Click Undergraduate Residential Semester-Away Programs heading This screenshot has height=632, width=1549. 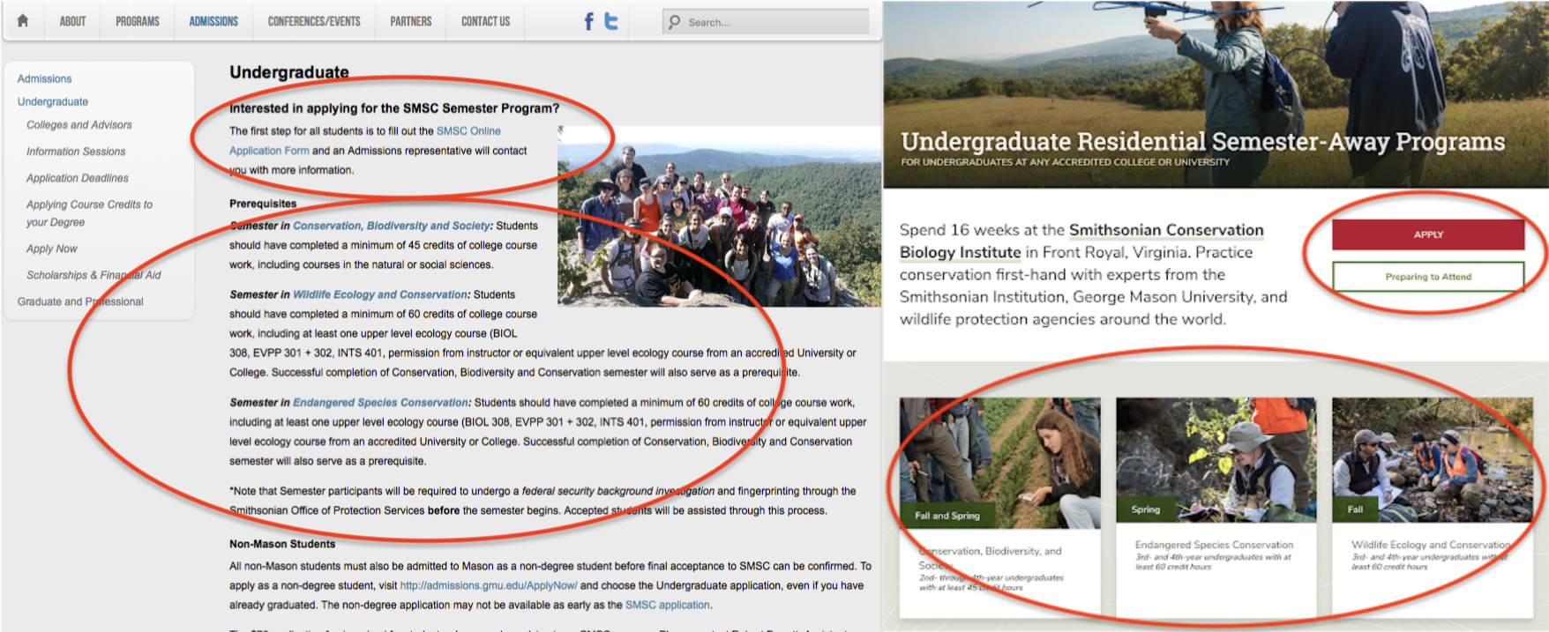[x=1203, y=141]
